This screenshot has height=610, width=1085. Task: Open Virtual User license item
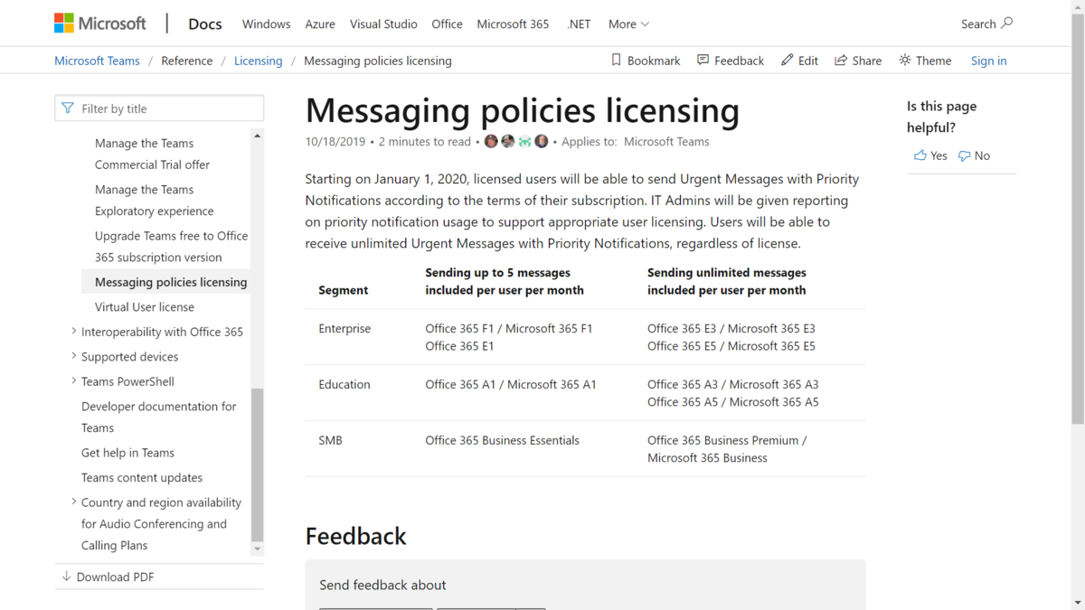(x=145, y=306)
